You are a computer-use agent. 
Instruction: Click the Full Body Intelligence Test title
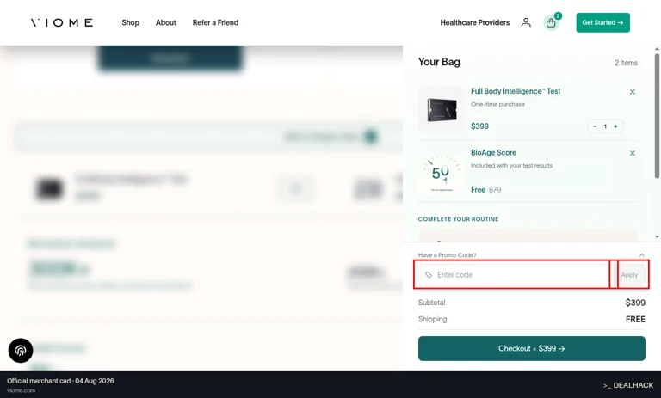[x=516, y=91]
